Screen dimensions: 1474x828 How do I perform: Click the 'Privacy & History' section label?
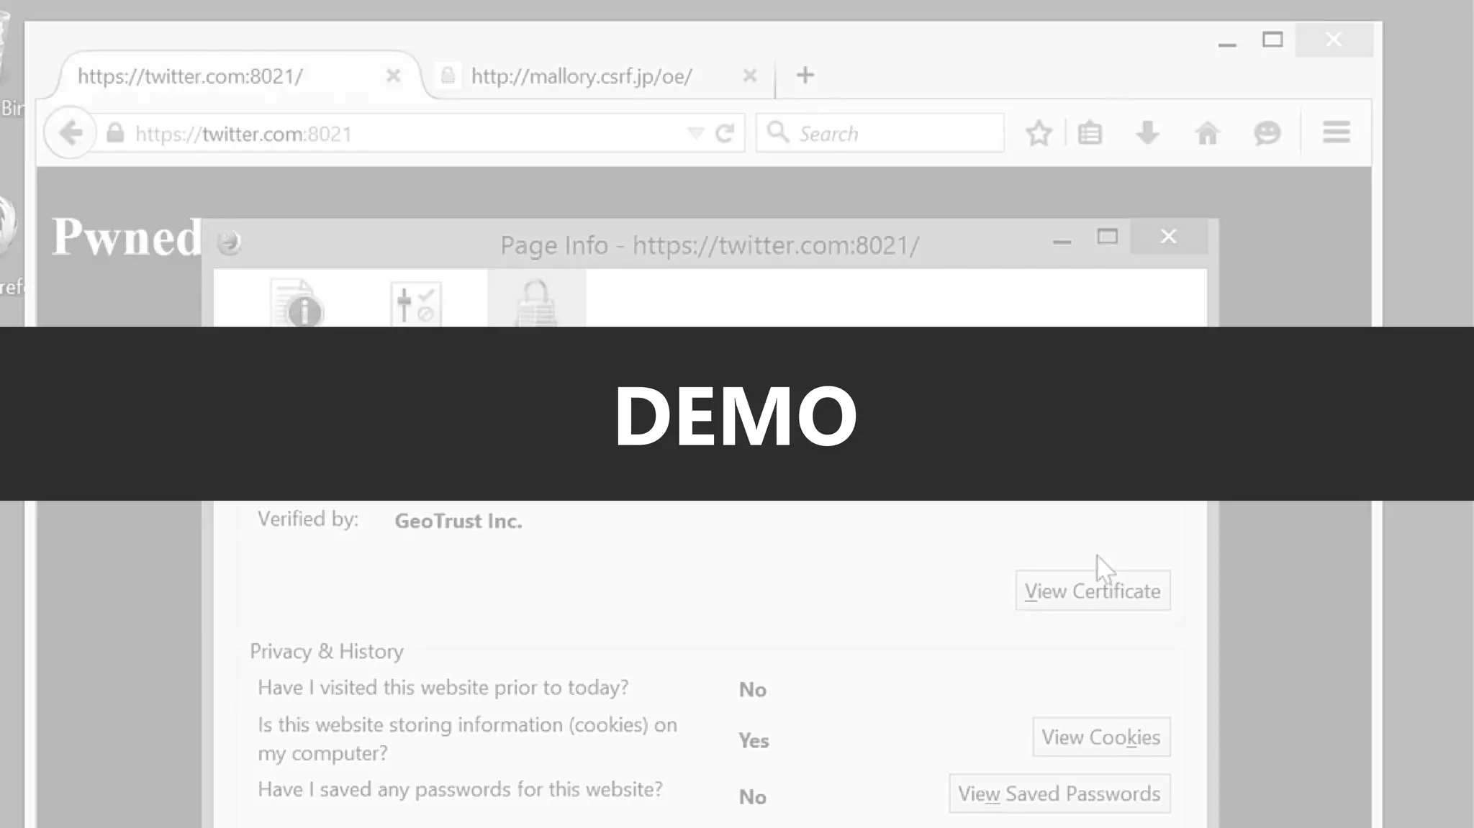click(x=327, y=651)
